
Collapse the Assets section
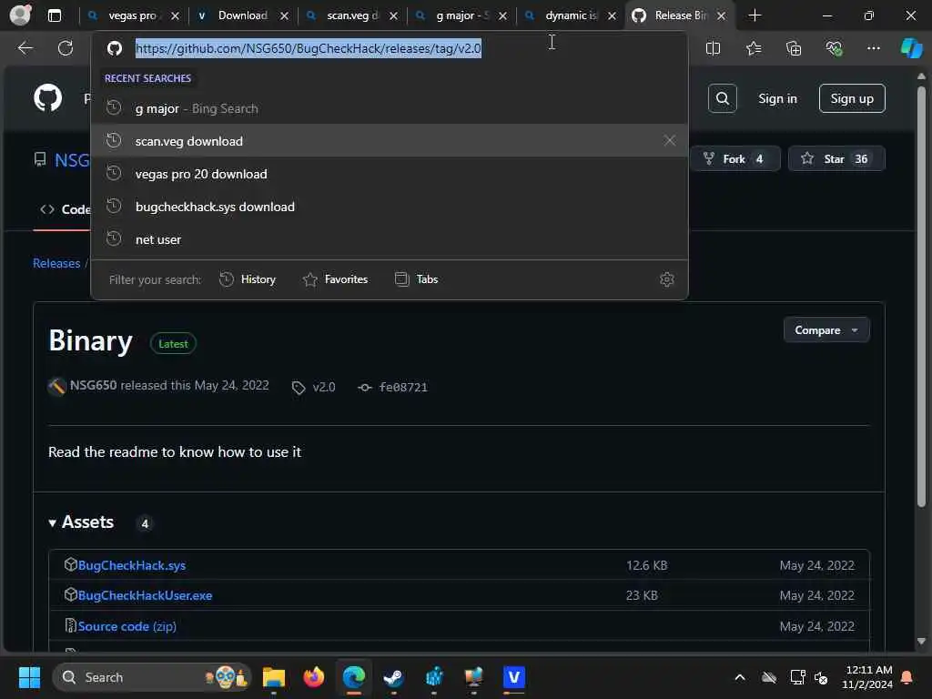81,522
